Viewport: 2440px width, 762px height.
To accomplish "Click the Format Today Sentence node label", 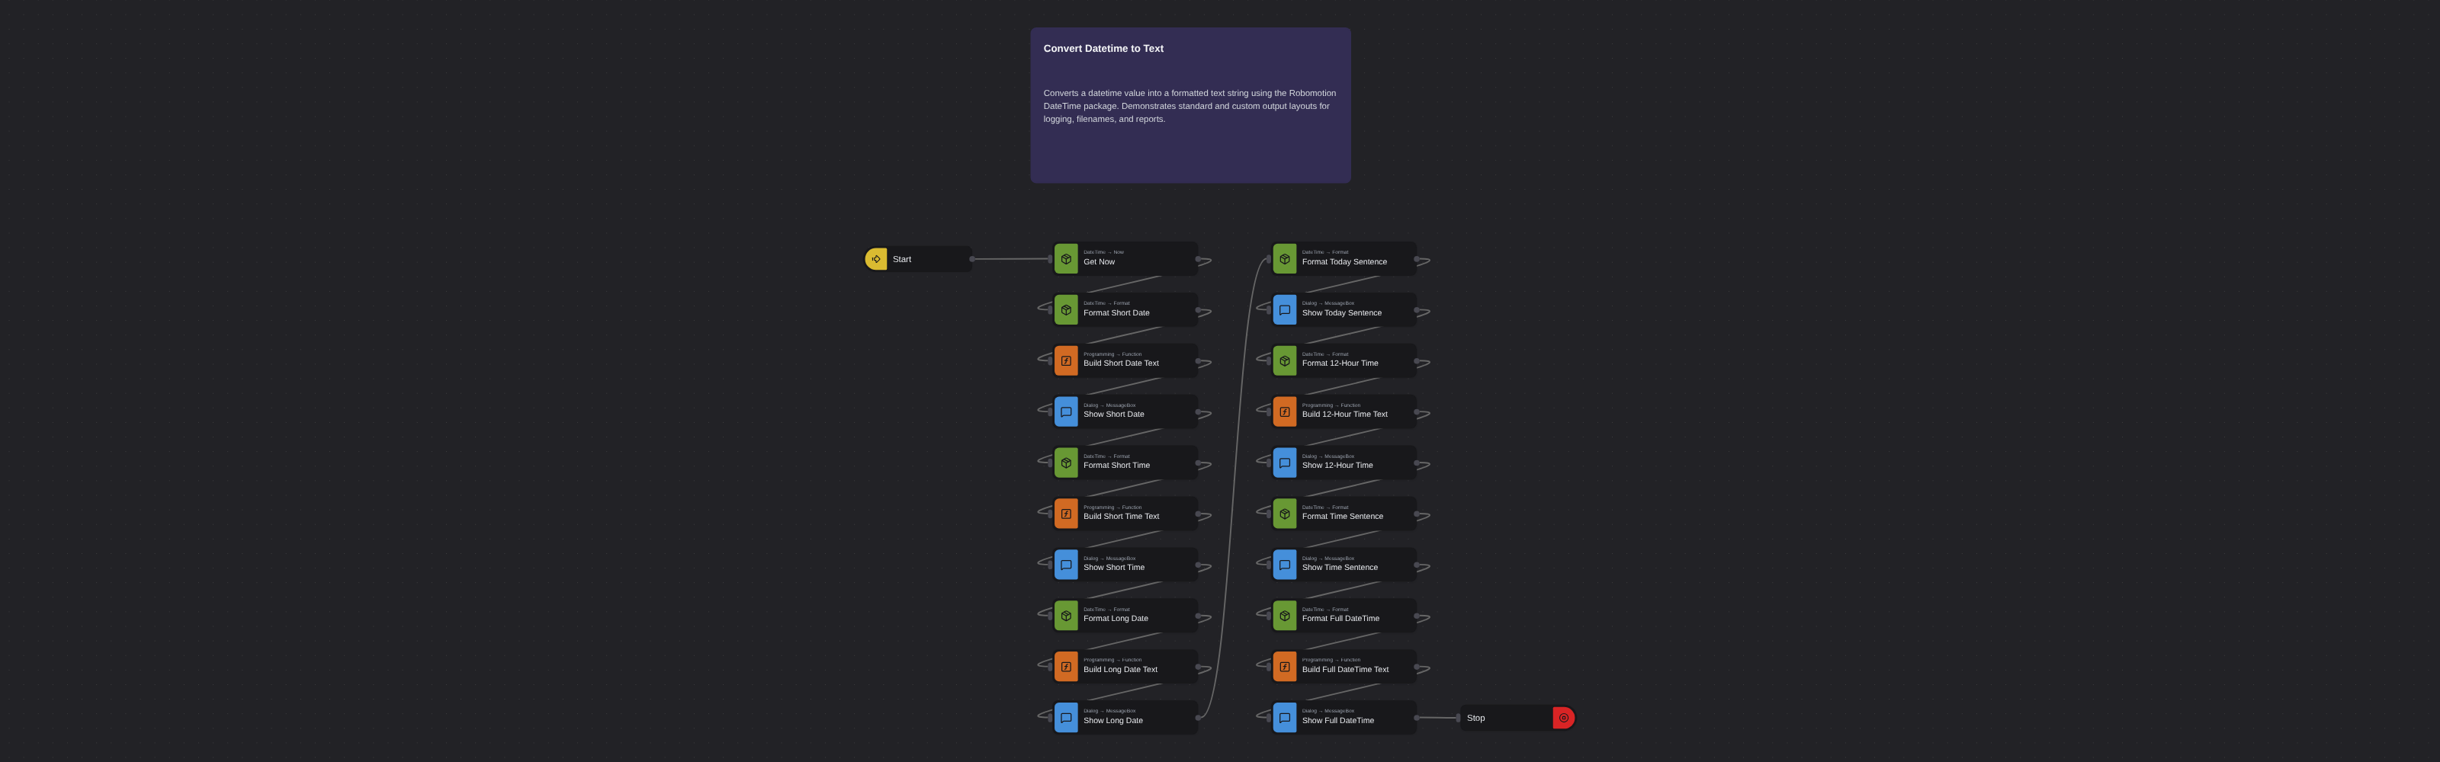I will point(1344,262).
